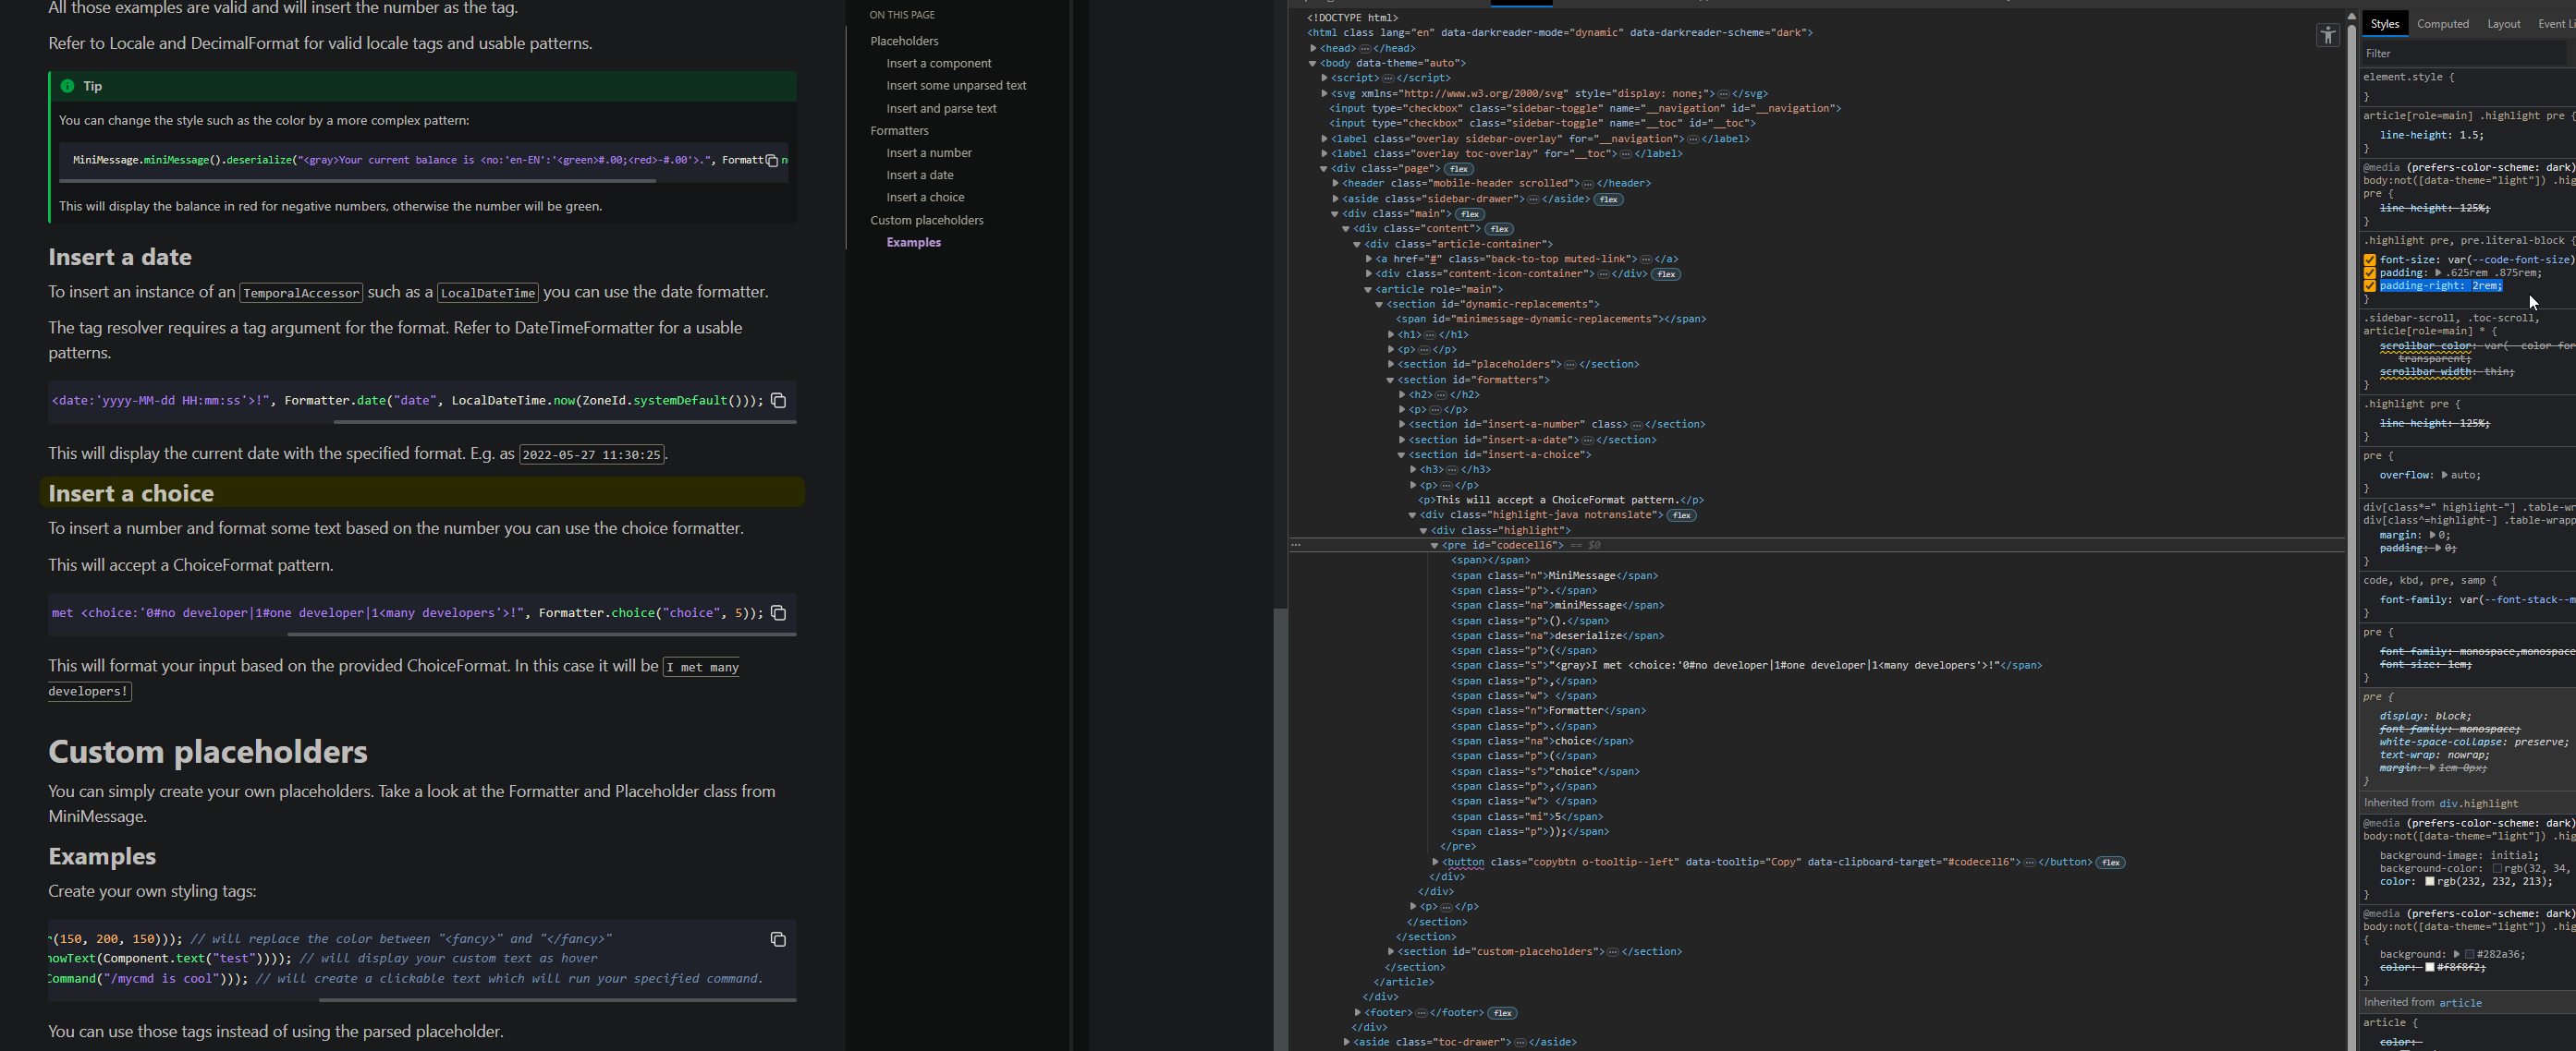The height and width of the screenshot is (1051, 2576).
Task: Open the Event Listeners tab
Action: (x=2556, y=24)
